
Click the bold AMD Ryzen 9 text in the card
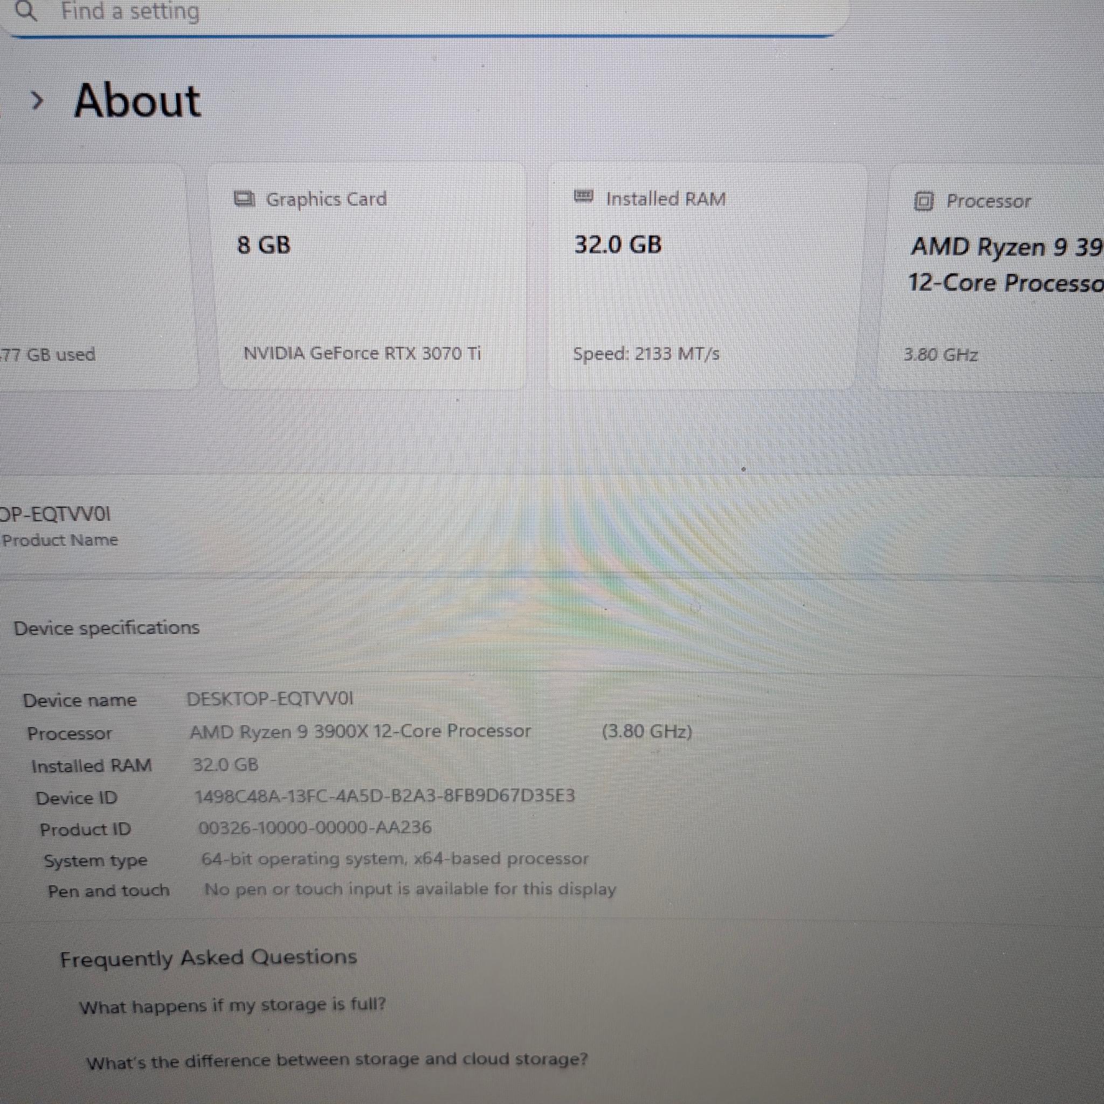click(x=1007, y=247)
